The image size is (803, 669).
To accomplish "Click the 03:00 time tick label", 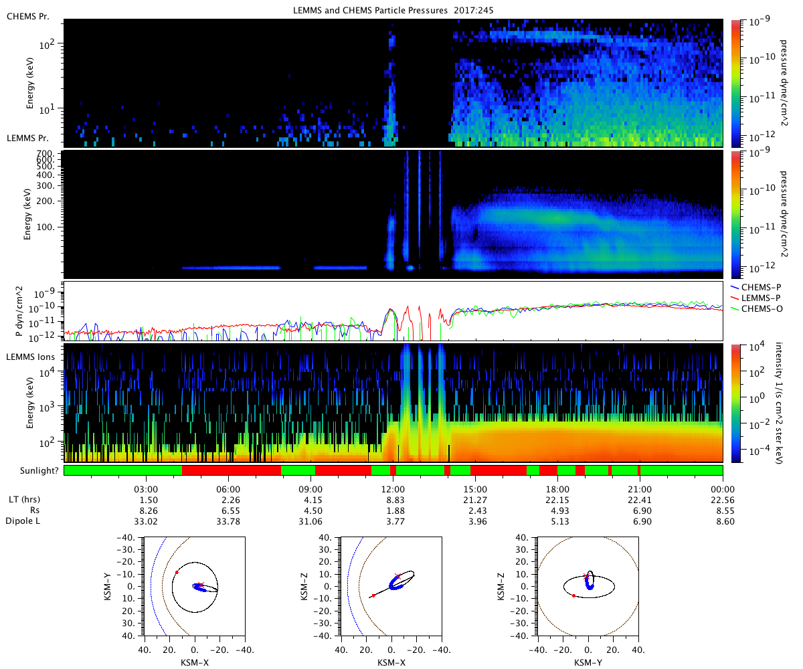I will [x=146, y=488].
